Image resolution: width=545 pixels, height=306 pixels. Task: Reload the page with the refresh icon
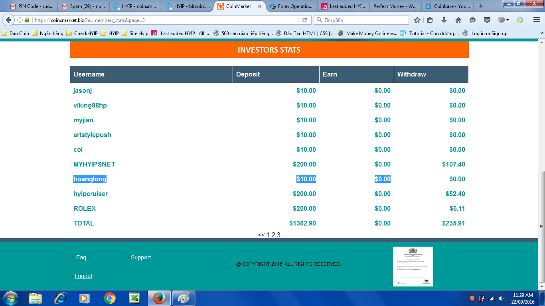pyautogui.click(x=304, y=20)
